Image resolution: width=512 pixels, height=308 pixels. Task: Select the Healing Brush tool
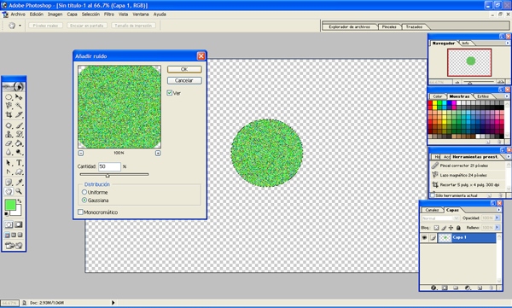pos(9,125)
